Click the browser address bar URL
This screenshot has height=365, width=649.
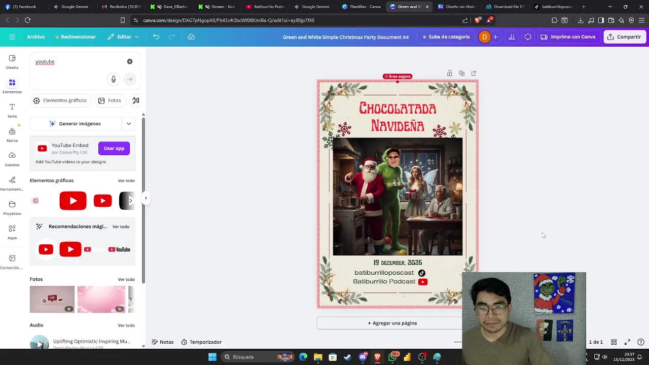pyautogui.click(x=229, y=20)
